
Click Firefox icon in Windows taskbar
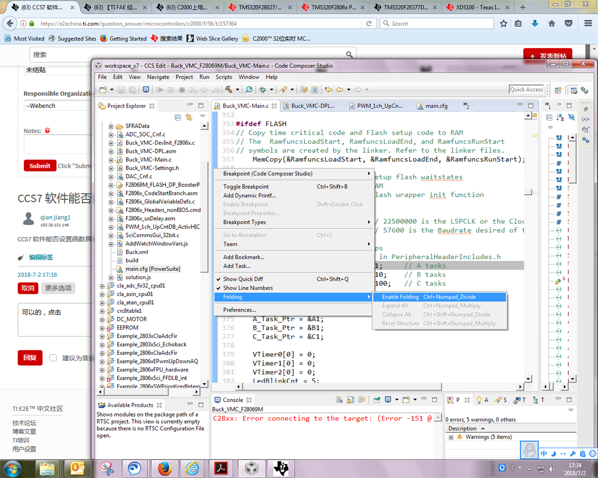[x=164, y=468]
